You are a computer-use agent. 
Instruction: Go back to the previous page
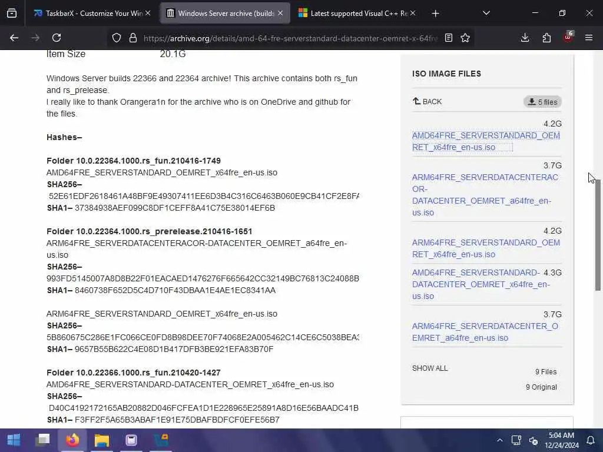[14, 38]
